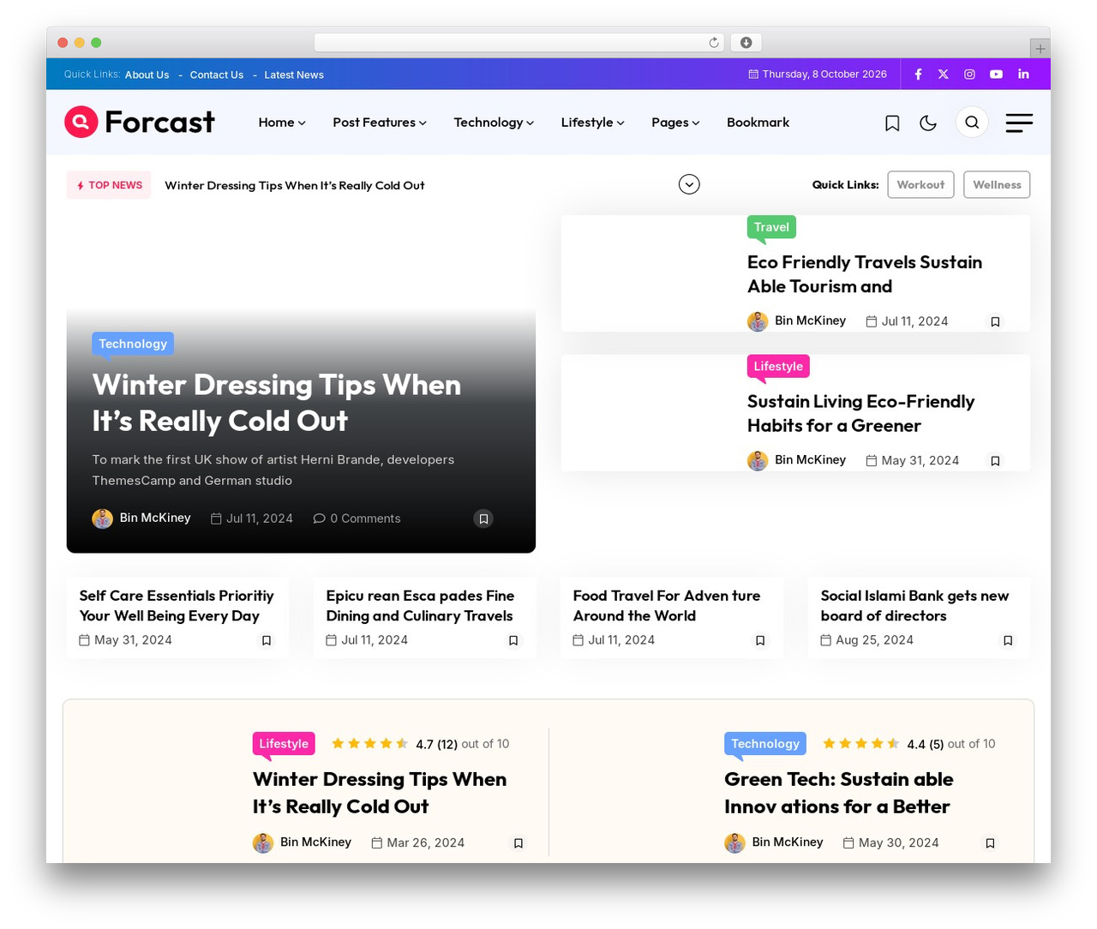
Task: Bookmark the Eco Friendly Travels post
Action: (x=995, y=321)
